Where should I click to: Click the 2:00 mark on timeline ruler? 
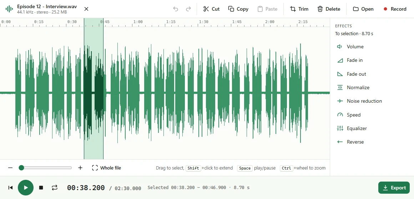click(x=270, y=22)
